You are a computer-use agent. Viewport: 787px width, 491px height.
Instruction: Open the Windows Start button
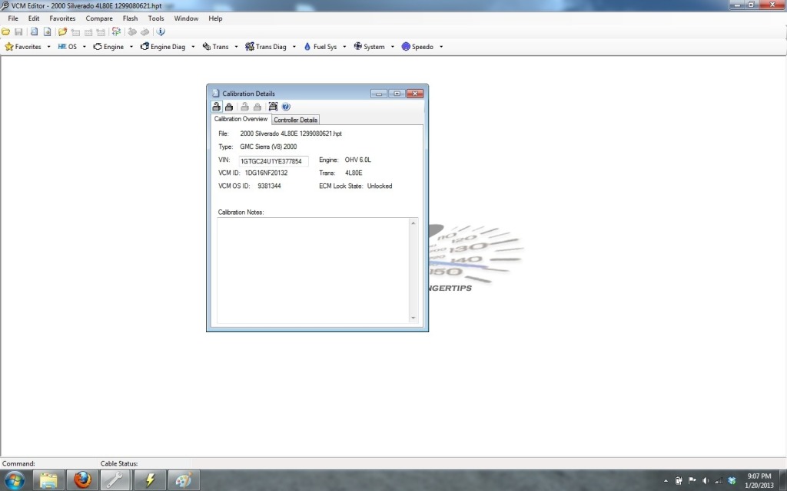[x=14, y=480]
